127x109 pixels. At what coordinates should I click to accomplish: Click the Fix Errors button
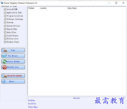point(13,56)
